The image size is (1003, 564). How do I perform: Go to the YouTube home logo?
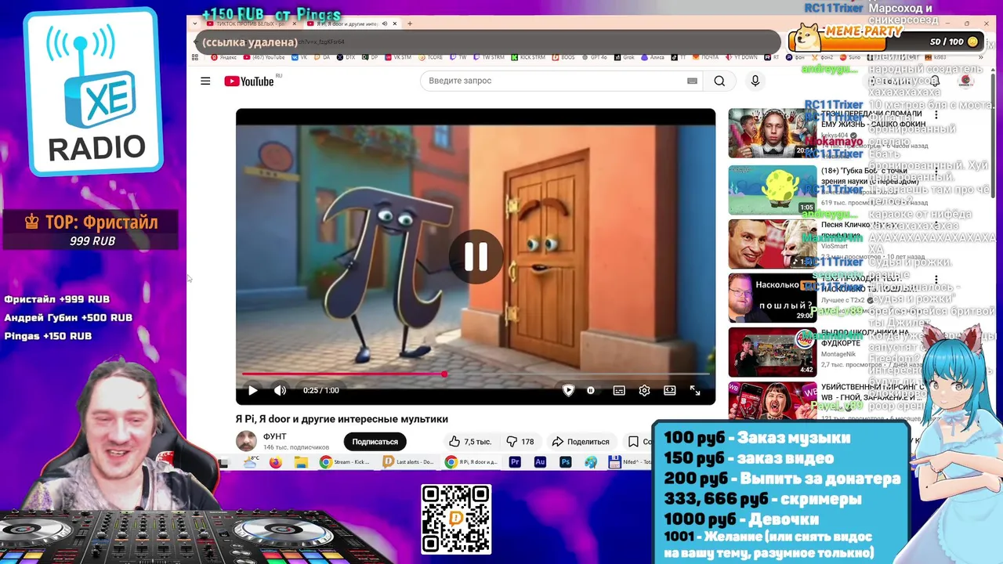[249, 81]
